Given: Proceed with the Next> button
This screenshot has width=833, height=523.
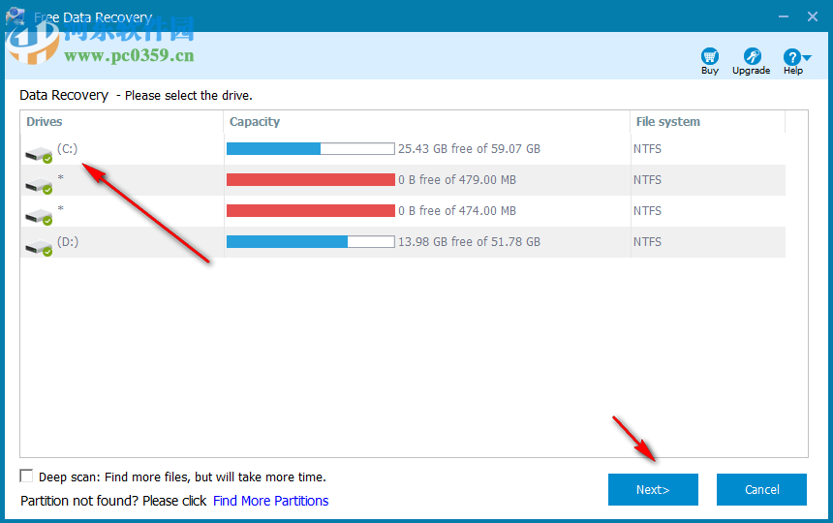Looking at the screenshot, I should coord(653,489).
